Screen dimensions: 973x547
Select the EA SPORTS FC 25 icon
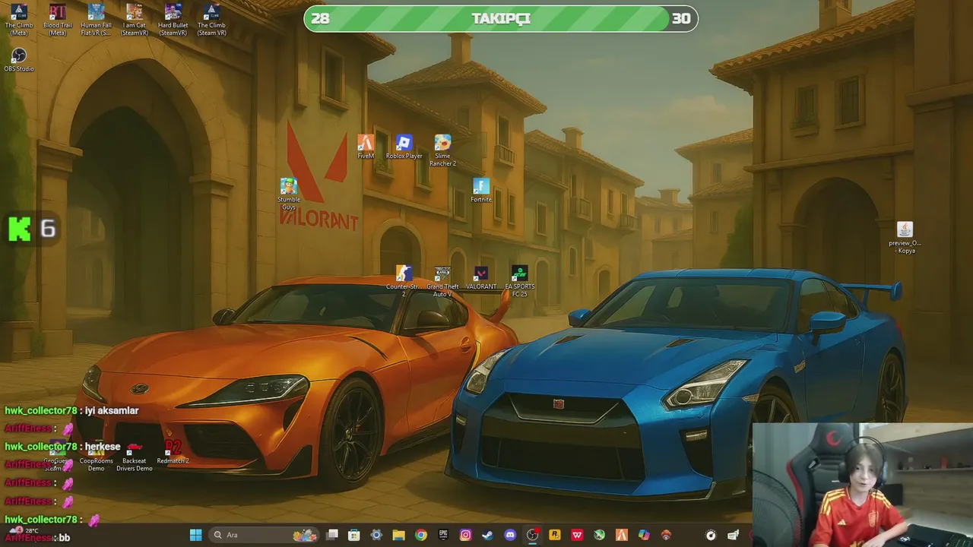520,281
